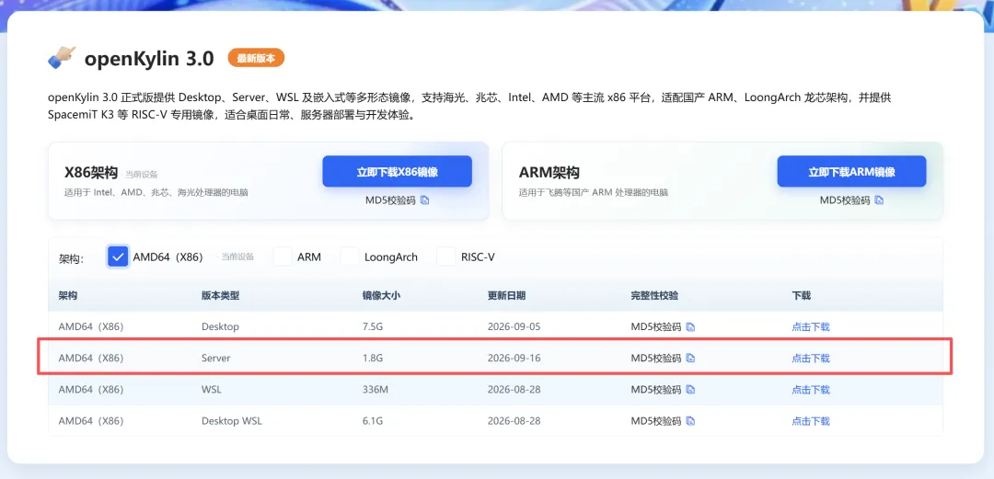Tick the RISC-V architecture checkbox

coord(446,257)
